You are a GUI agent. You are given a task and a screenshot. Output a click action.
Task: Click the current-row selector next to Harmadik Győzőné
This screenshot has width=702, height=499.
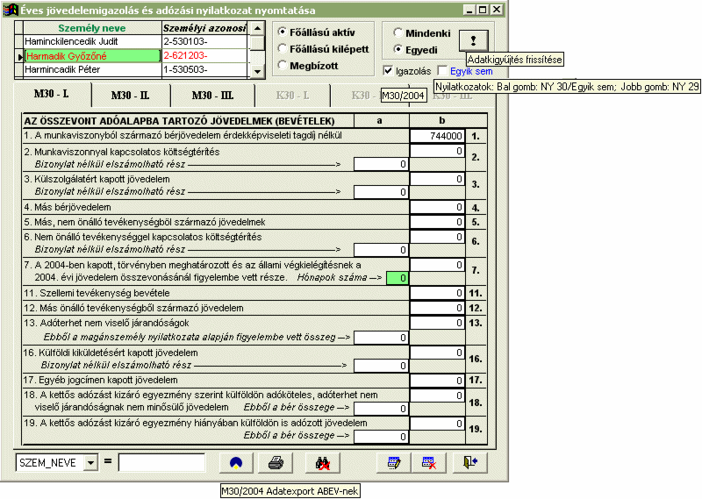click(18, 56)
